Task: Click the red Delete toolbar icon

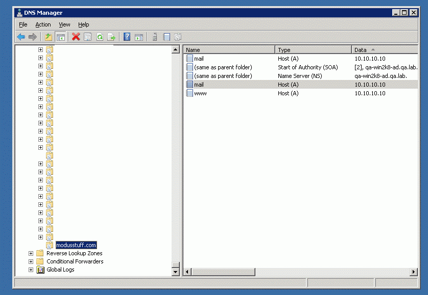Action: [76, 37]
